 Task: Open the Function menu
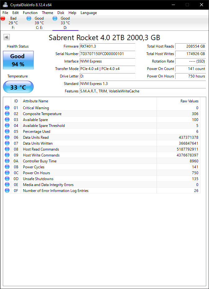tap(30, 13)
